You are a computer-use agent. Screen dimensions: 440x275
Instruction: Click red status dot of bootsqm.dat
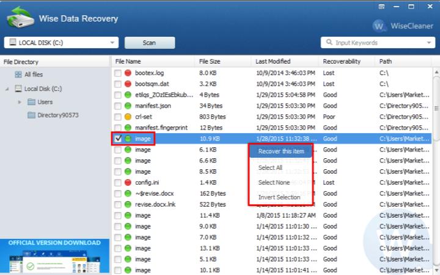(x=128, y=84)
